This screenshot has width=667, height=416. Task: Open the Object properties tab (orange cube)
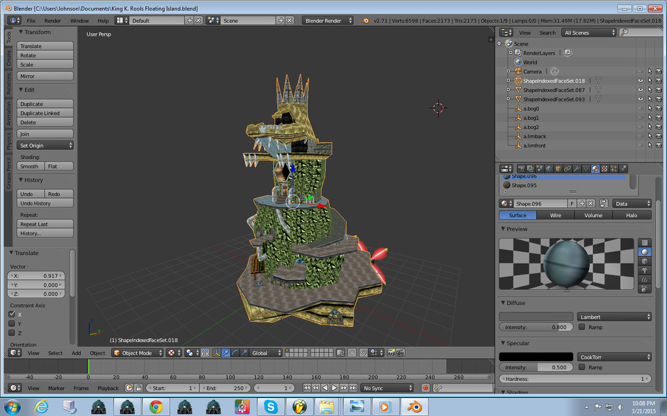[x=558, y=168]
